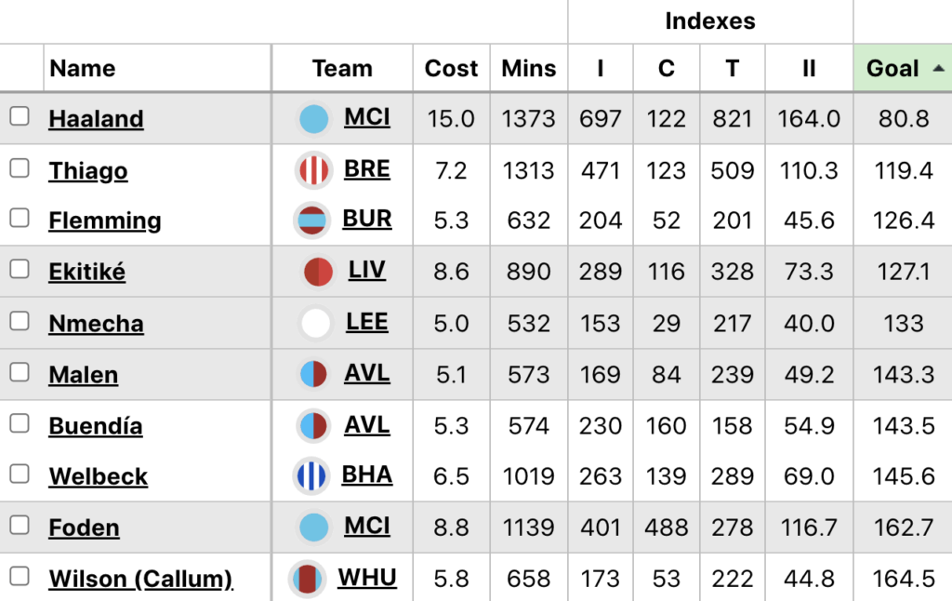Click Buendía's Goal value 143.5
The height and width of the screenshot is (601, 952).
tap(902, 426)
